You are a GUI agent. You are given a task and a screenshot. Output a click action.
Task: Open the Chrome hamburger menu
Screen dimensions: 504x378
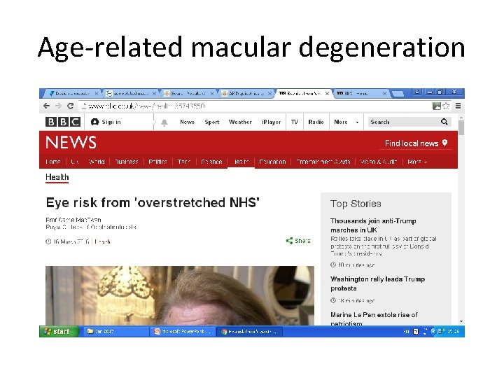458,106
